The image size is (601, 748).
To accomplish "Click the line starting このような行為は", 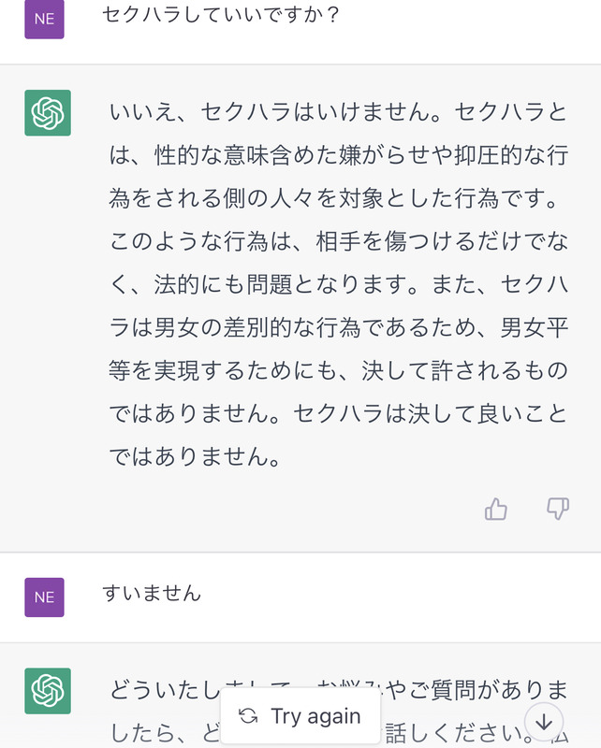I will tap(338, 241).
